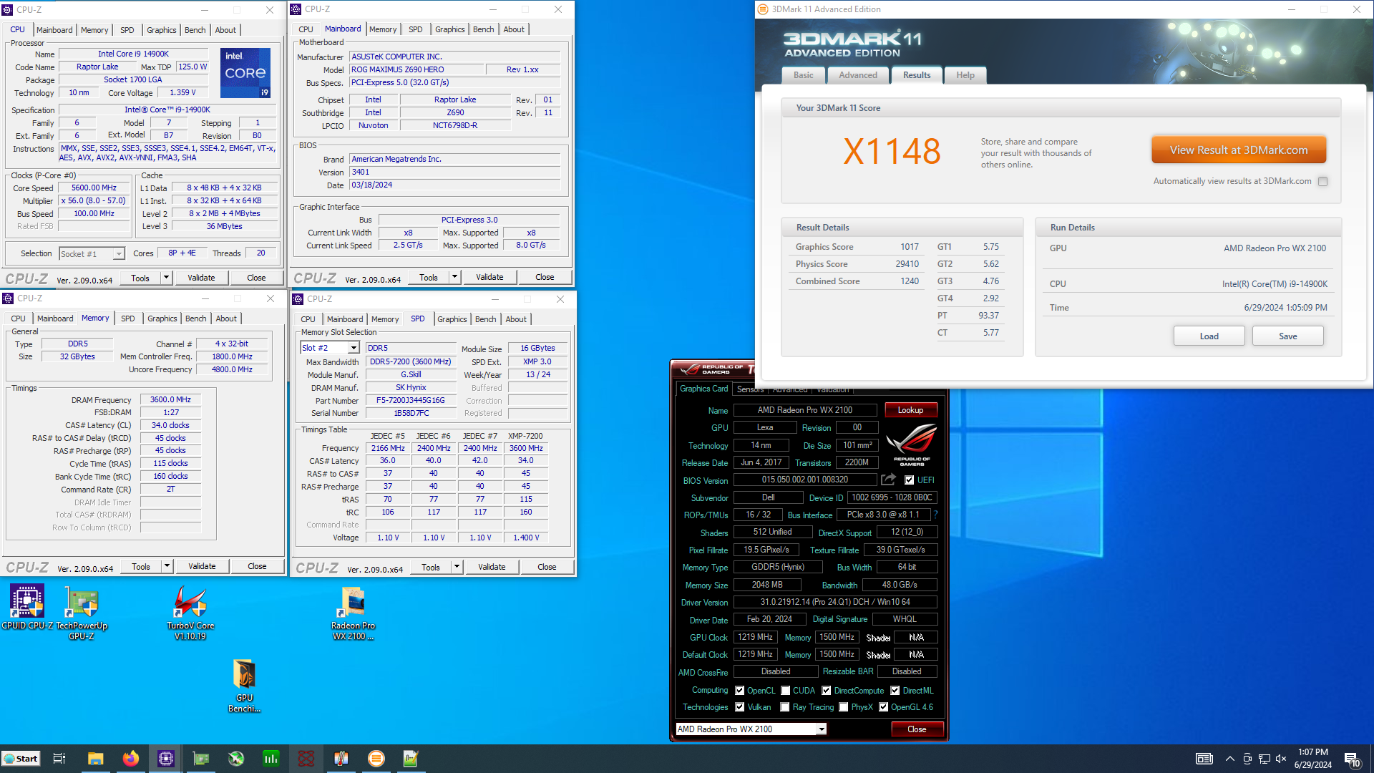This screenshot has height=773, width=1374.
Task: Select the GPU-Z graphics card taskbar icon
Action: coord(201,759)
